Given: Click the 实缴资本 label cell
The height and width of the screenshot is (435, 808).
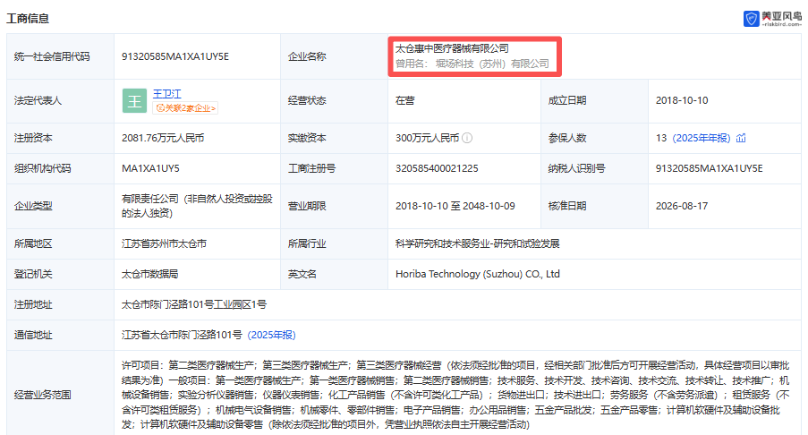Looking at the screenshot, I should point(334,138).
